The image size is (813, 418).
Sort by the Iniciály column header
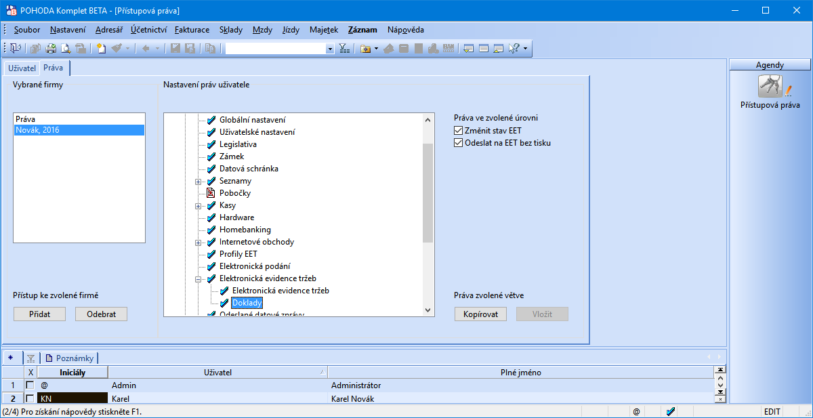click(x=72, y=372)
